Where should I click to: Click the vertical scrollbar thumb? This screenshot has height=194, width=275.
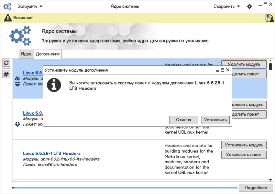pos(271,67)
